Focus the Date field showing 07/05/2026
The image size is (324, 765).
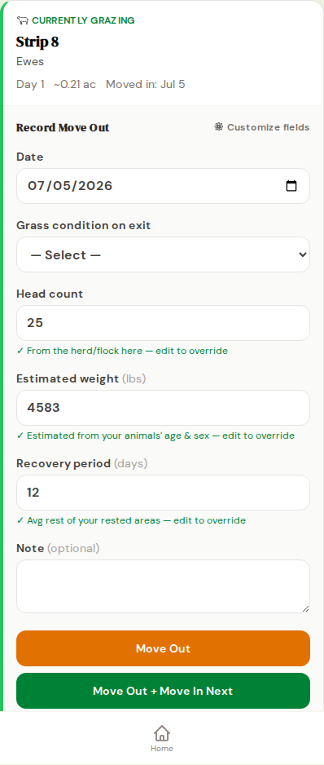tap(163, 186)
